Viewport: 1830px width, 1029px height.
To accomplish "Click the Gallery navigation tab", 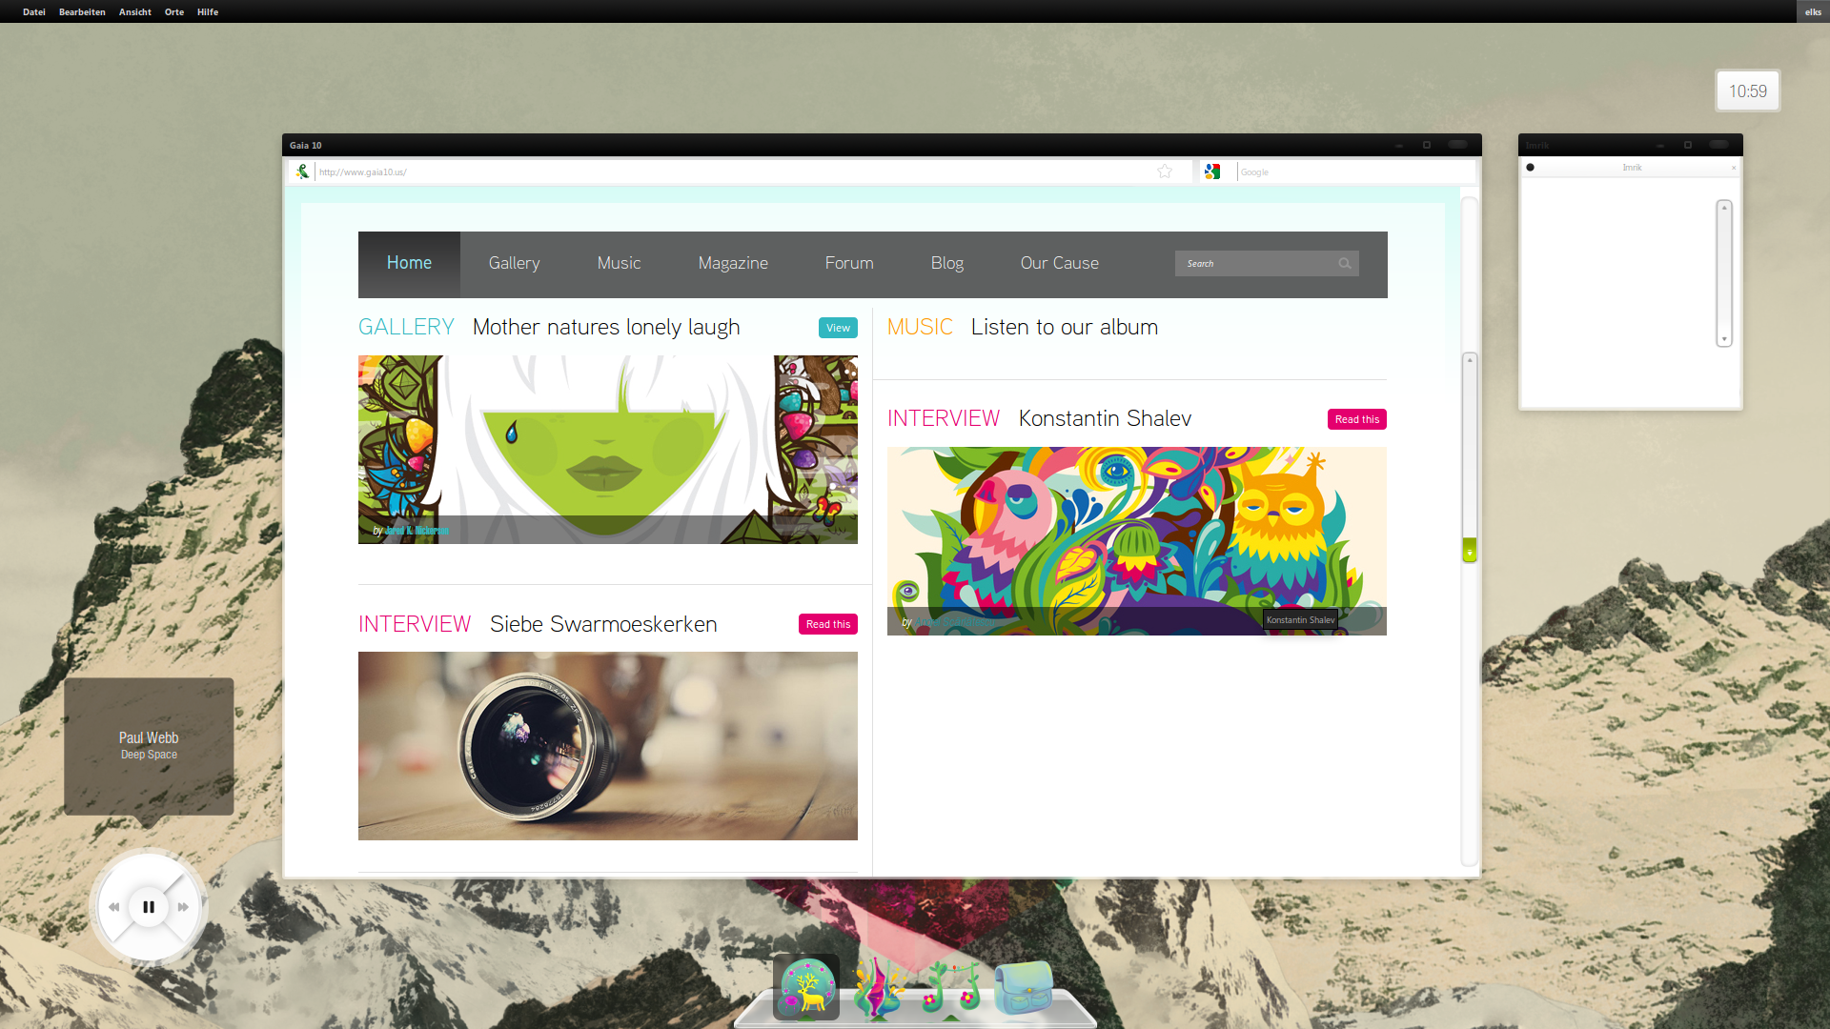I will (x=514, y=263).
